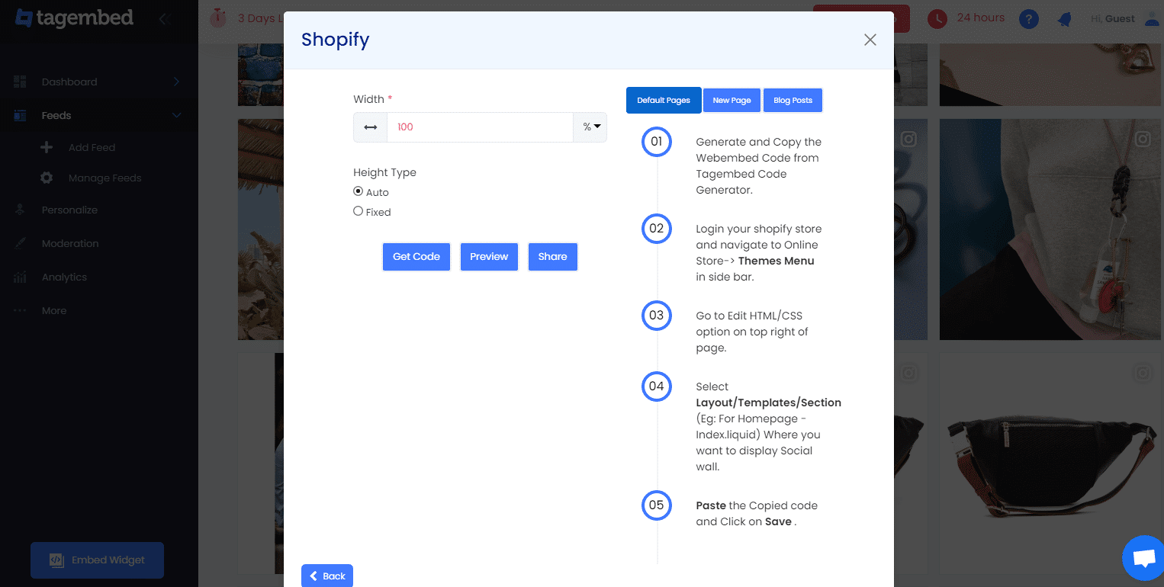Click the Preview button
The height and width of the screenshot is (587, 1164).
(489, 257)
